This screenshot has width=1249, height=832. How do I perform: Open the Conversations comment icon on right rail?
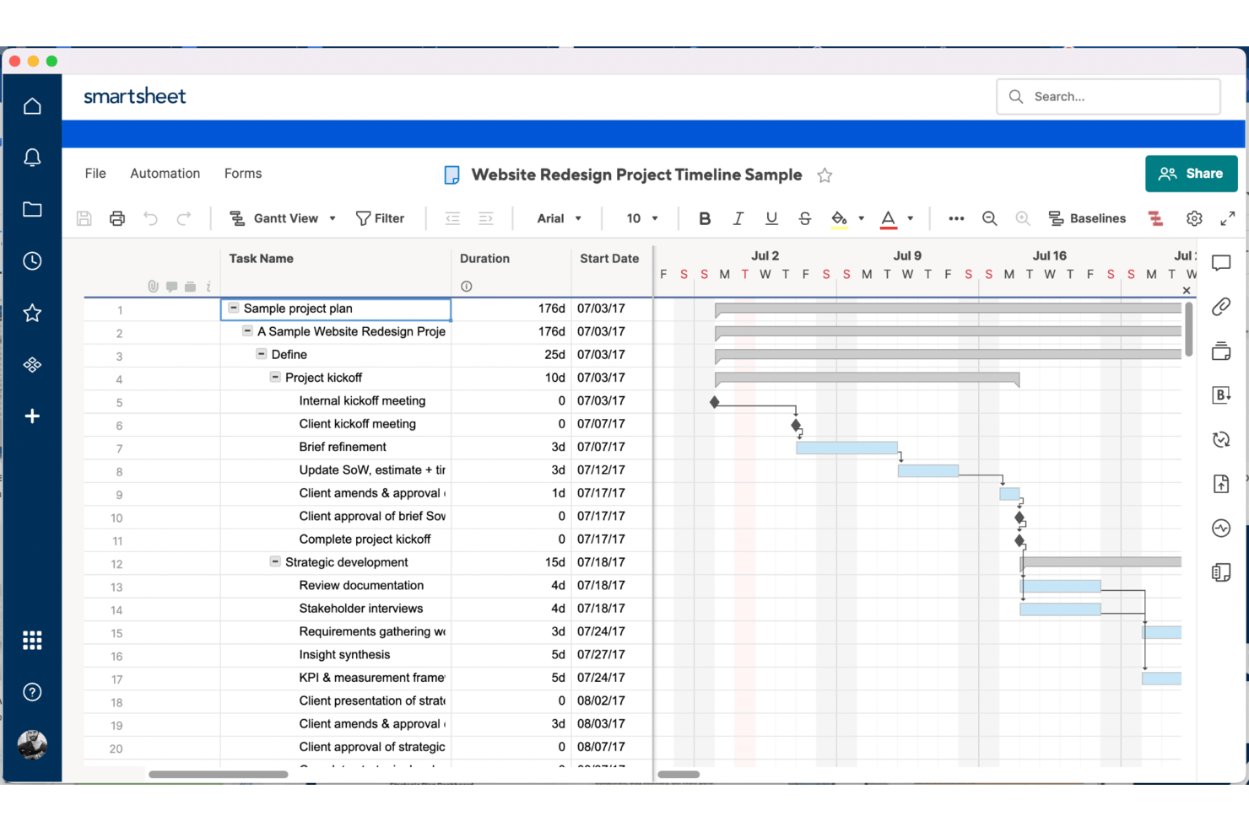[1221, 263]
